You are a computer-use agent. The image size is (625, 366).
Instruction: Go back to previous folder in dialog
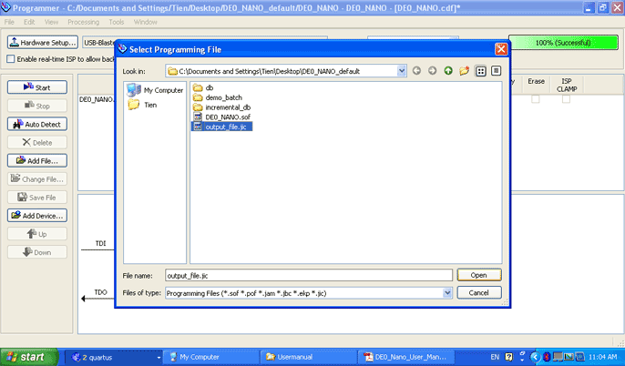[x=416, y=70]
